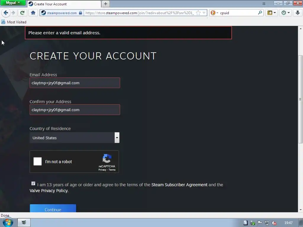Screen dimensions: 303x227
Task: Go to the home page
Action: pyautogui.click(x=33, y=13)
